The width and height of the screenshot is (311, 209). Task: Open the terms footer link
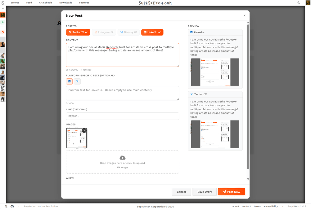(x=257, y=207)
